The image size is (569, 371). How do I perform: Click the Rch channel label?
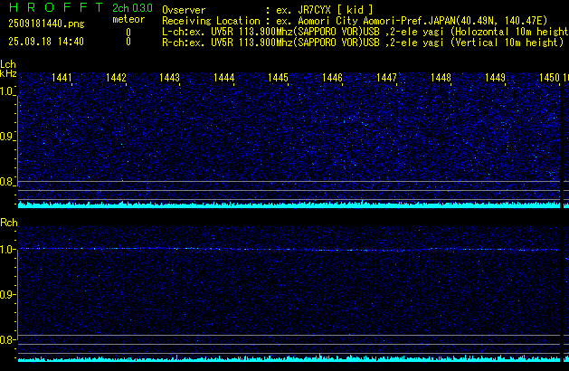pyautogui.click(x=8, y=223)
